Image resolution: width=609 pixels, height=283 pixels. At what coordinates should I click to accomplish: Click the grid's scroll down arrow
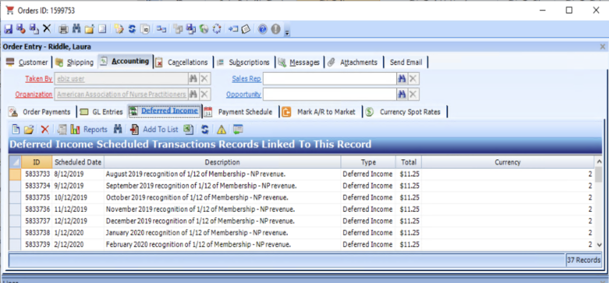click(x=599, y=245)
